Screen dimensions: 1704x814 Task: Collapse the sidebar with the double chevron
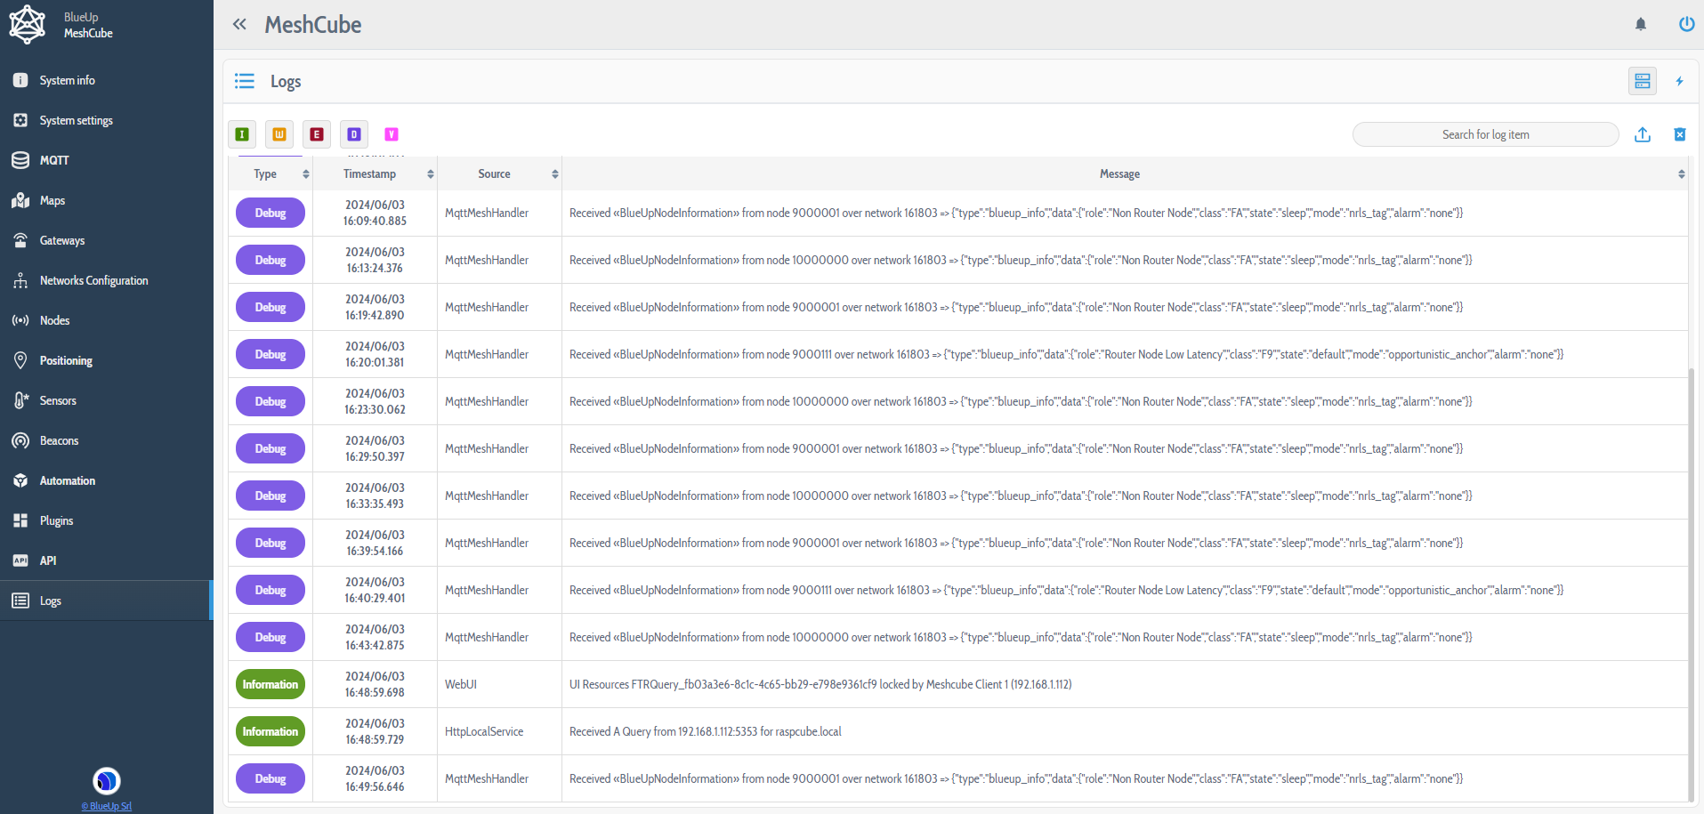tap(239, 24)
